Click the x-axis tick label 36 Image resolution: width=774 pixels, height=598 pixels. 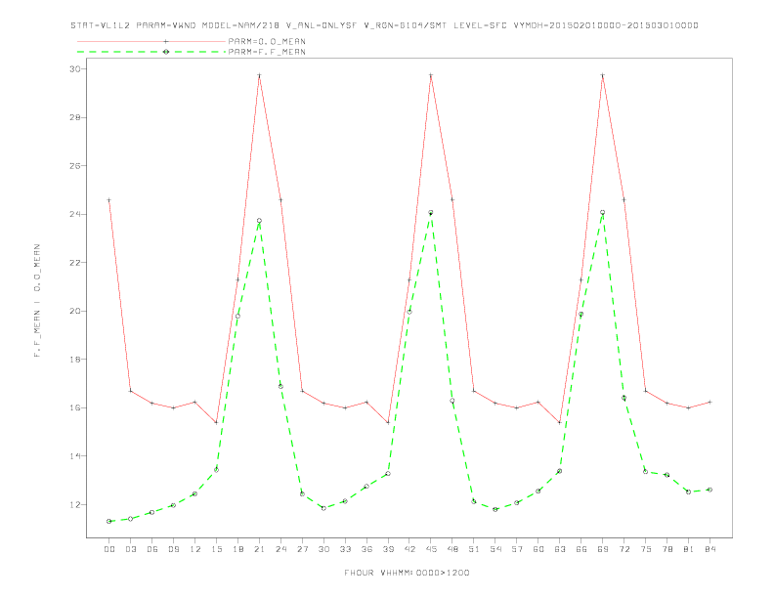[x=366, y=549]
